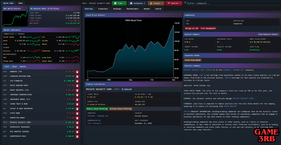The height and width of the screenshot is (145, 281).
Task: Remove Kyoto Bank via trash icon
Action: (77, 113)
